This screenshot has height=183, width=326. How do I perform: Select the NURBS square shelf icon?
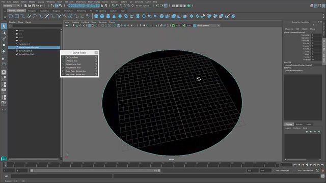pyautogui.click(x=17, y=16)
